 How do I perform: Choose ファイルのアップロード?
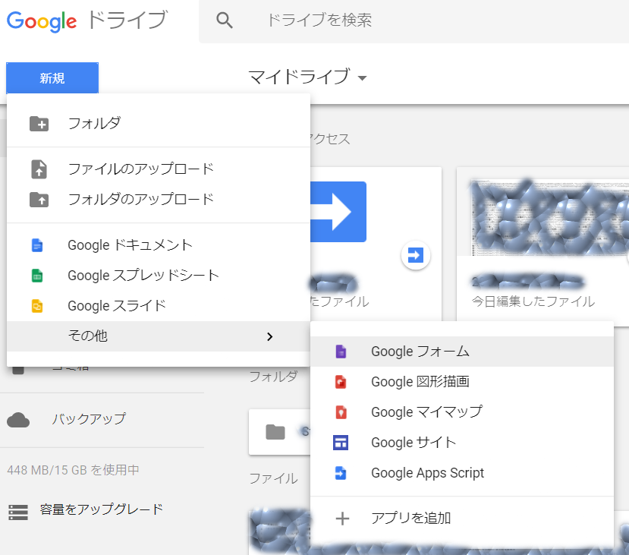[159, 169]
